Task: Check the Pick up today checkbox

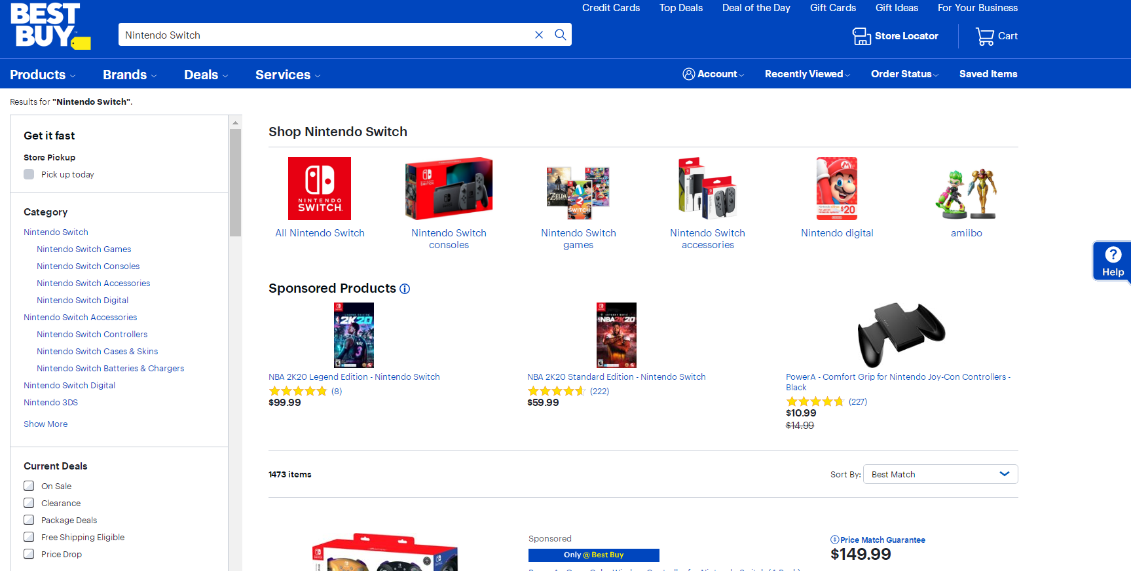Action: (29, 174)
